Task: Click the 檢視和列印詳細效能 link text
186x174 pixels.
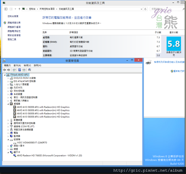Action: [169, 62]
